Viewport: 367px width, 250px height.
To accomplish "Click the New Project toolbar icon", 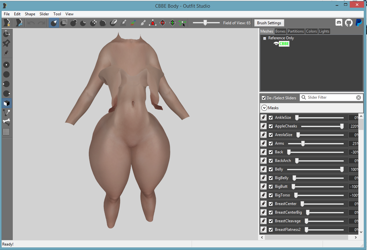I will (x=7, y=23).
